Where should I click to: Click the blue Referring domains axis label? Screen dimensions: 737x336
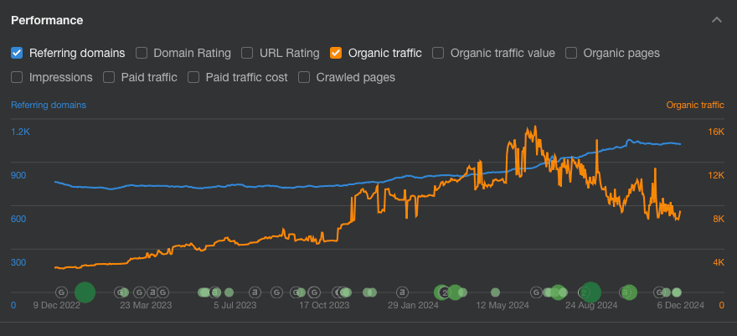click(49, 106)
